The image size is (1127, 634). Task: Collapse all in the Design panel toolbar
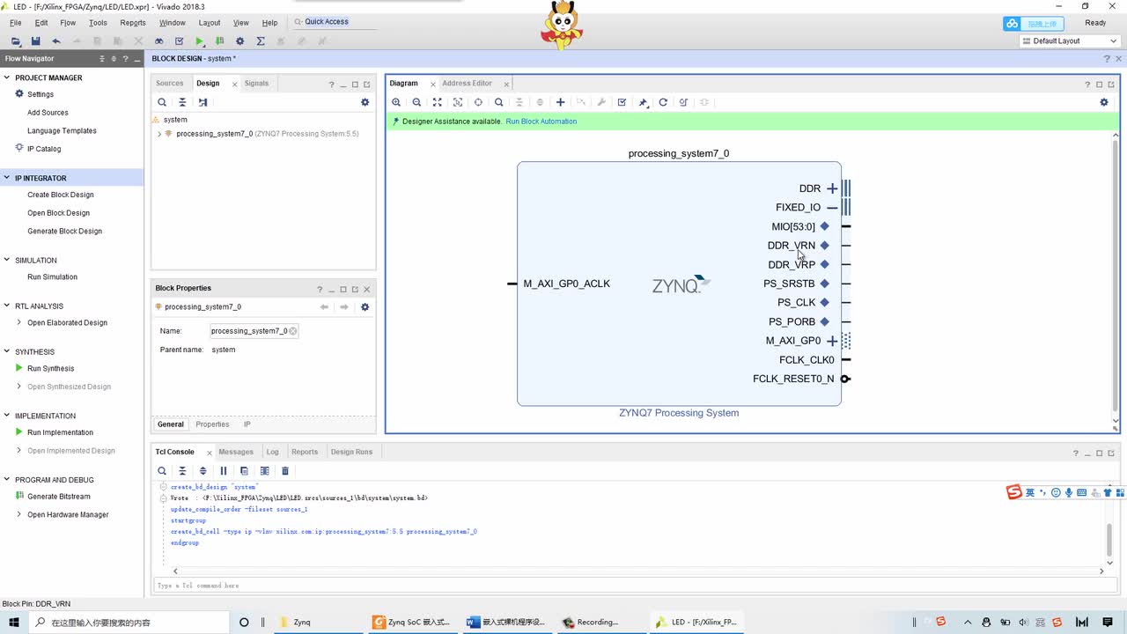pos(182,102)
